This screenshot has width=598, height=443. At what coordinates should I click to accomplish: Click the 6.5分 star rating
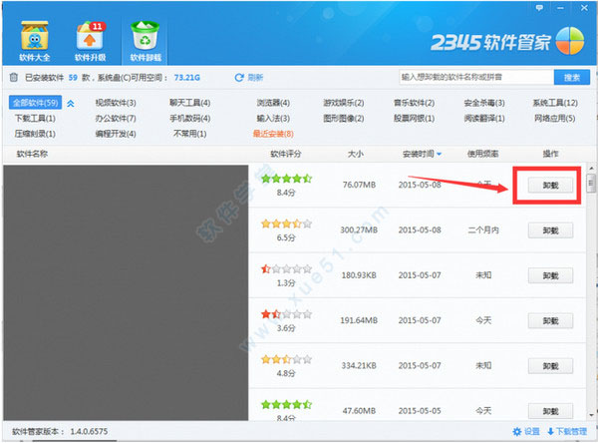click(286, 223)
